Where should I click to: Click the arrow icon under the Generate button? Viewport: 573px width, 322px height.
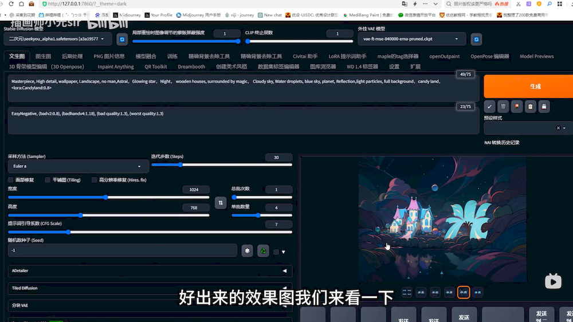point(489,107)
